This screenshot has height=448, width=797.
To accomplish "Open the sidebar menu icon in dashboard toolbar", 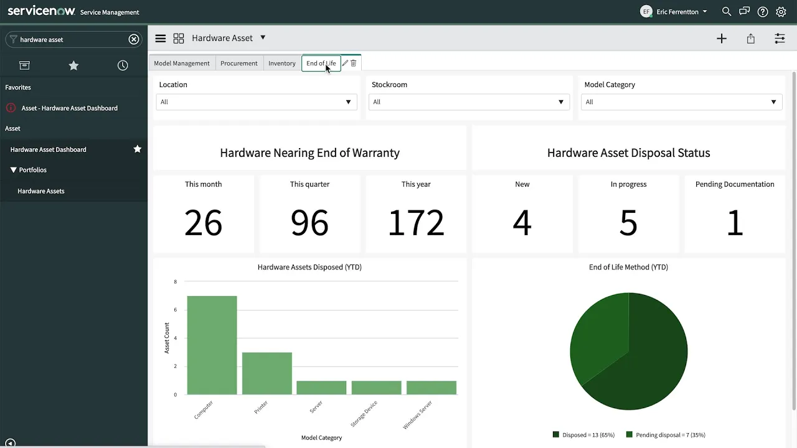I will click(161, 38).
